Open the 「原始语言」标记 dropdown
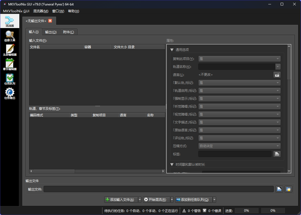301x215 pixels. [x=239, y=130]
